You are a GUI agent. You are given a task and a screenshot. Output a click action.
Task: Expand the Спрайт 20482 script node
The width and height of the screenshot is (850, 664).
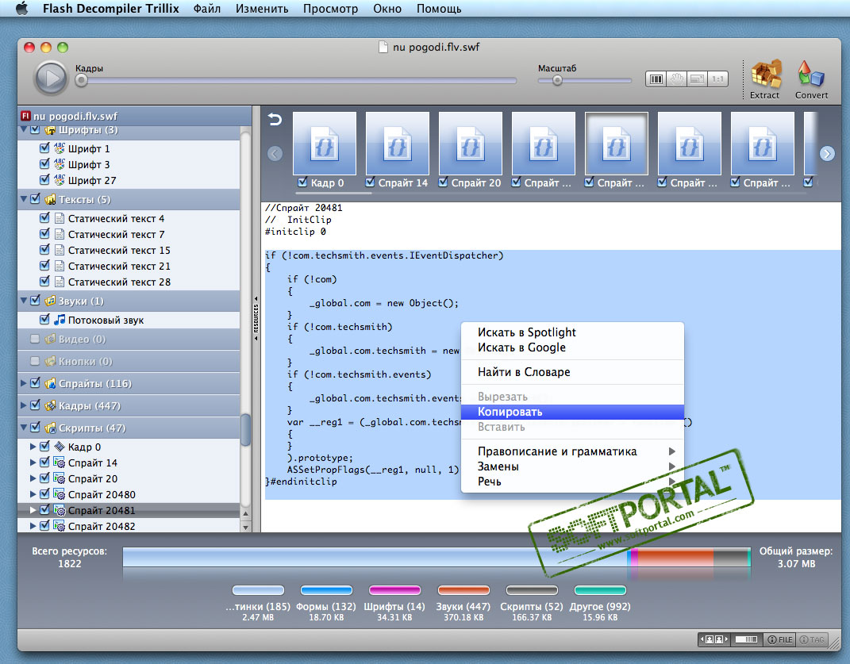33,526
